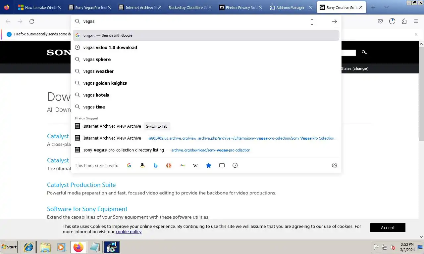The height and width of the screenshot is (254, 424).
Task: Click the change country link
Action: (360, 68)
